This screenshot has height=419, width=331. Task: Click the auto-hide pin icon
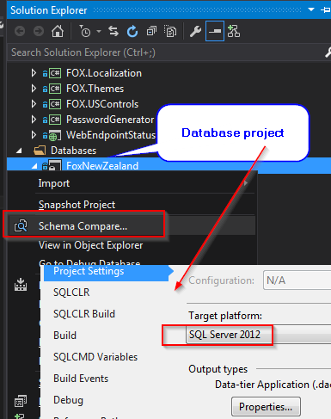pyautogui.click(x=326, y=10)
